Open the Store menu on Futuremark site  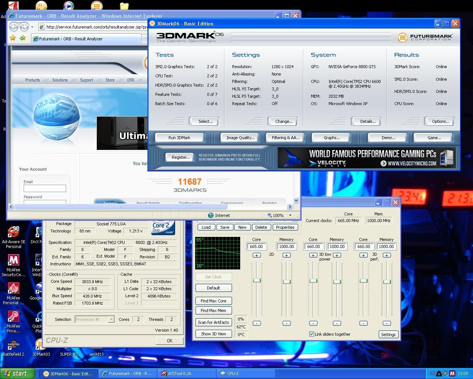pyautogui.click(x=110, y=80)
